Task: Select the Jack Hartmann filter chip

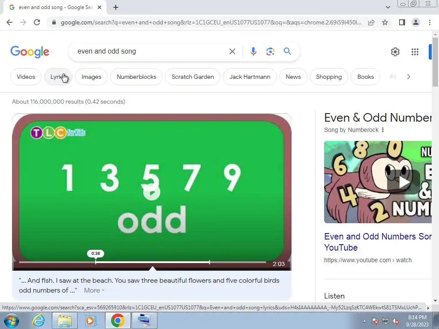Action: point(250,77)
